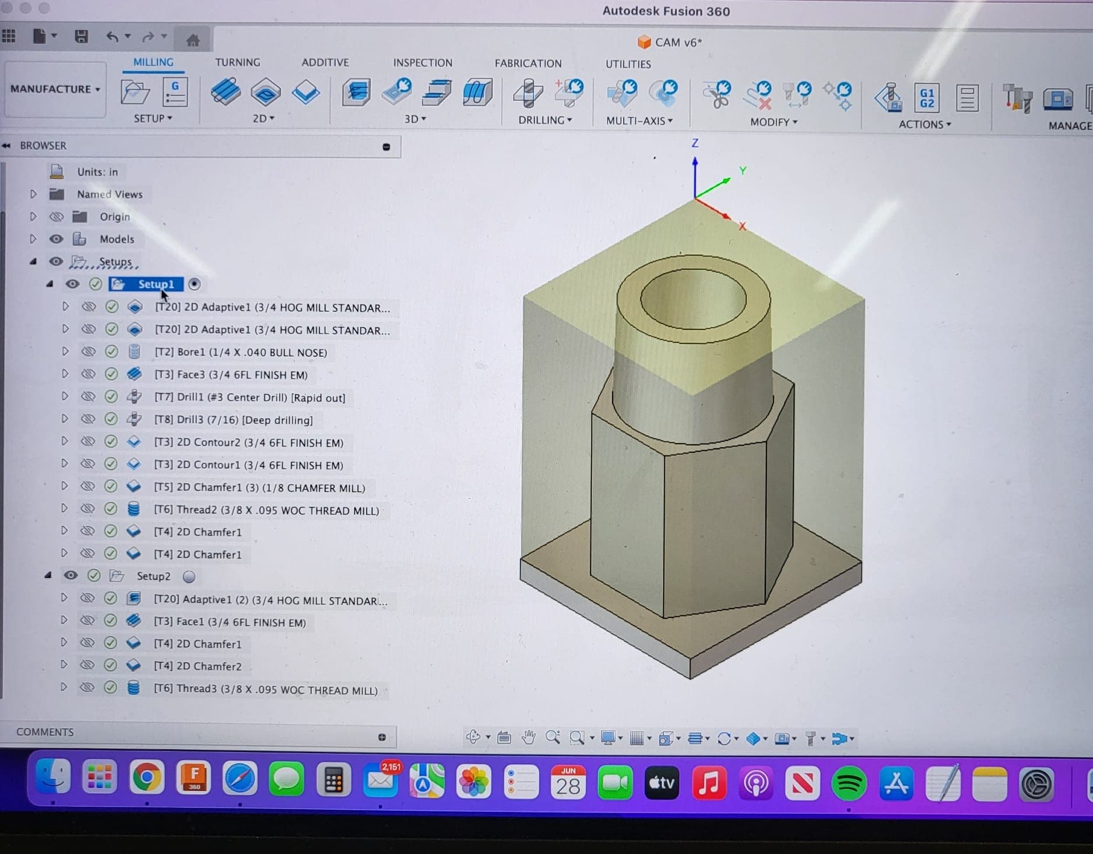Click the Orbit icon in navigation bar
This screenshot has height=854, width=1093.
(473, 737)
